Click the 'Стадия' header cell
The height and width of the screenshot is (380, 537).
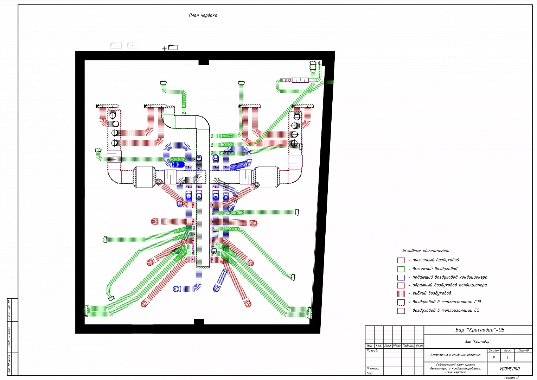pos(494,350)
